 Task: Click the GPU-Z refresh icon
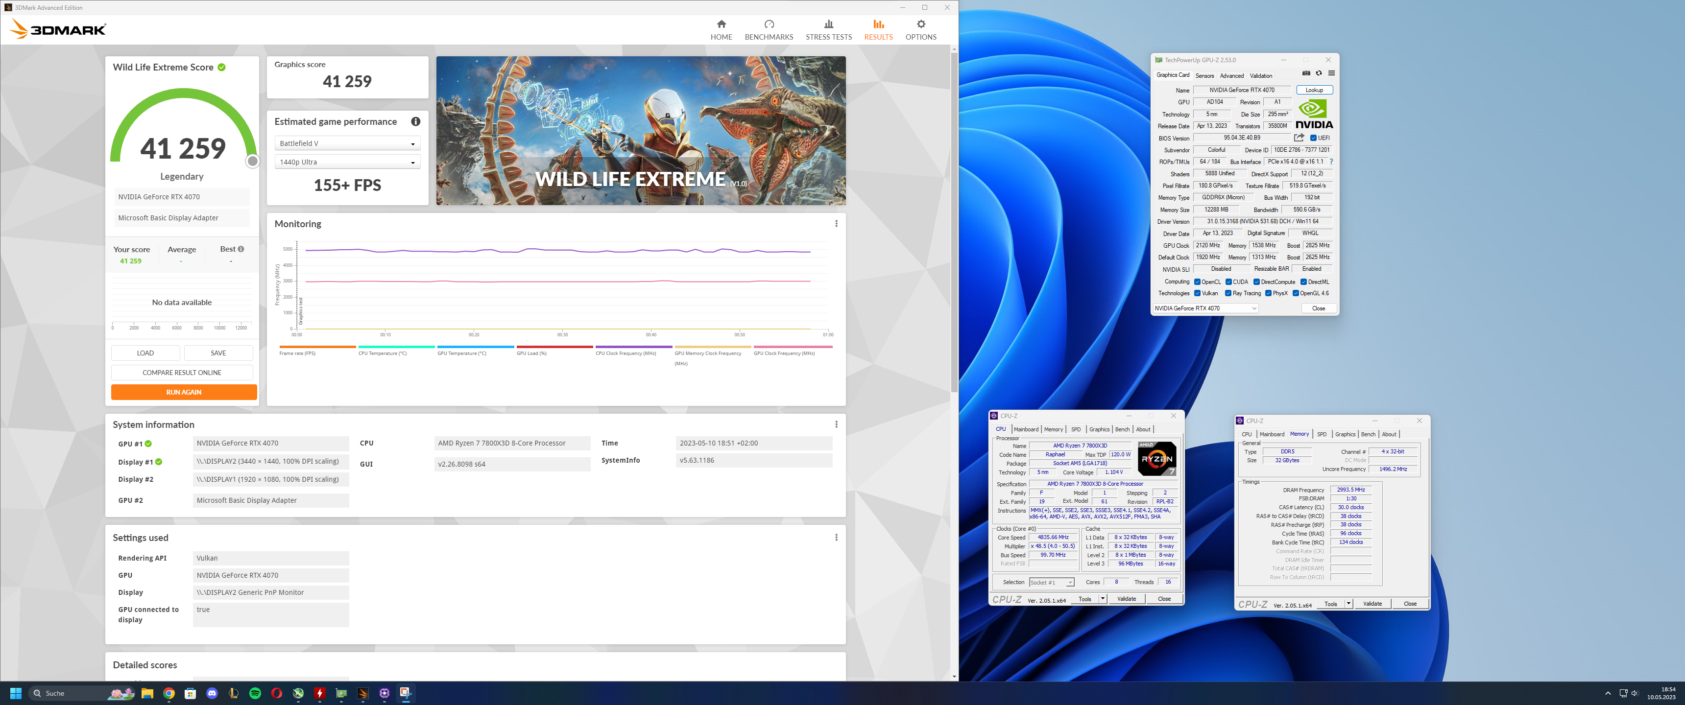1319,73
